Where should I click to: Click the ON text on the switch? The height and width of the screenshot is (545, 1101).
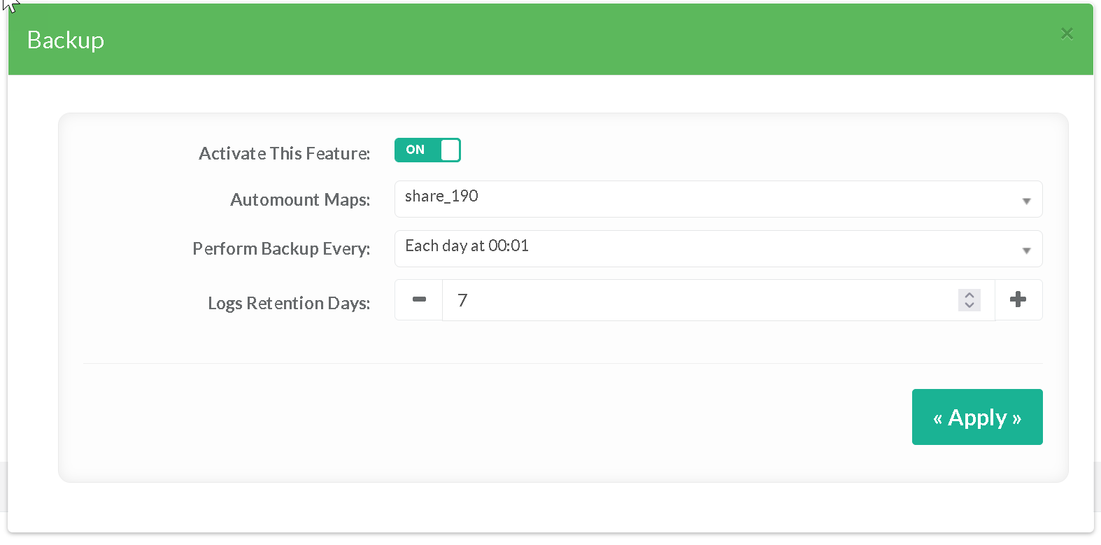pos(415,150)
